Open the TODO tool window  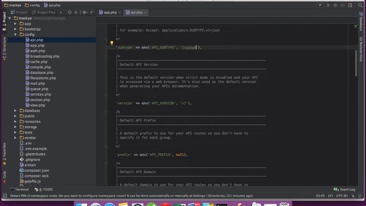[x=43, y=189]
